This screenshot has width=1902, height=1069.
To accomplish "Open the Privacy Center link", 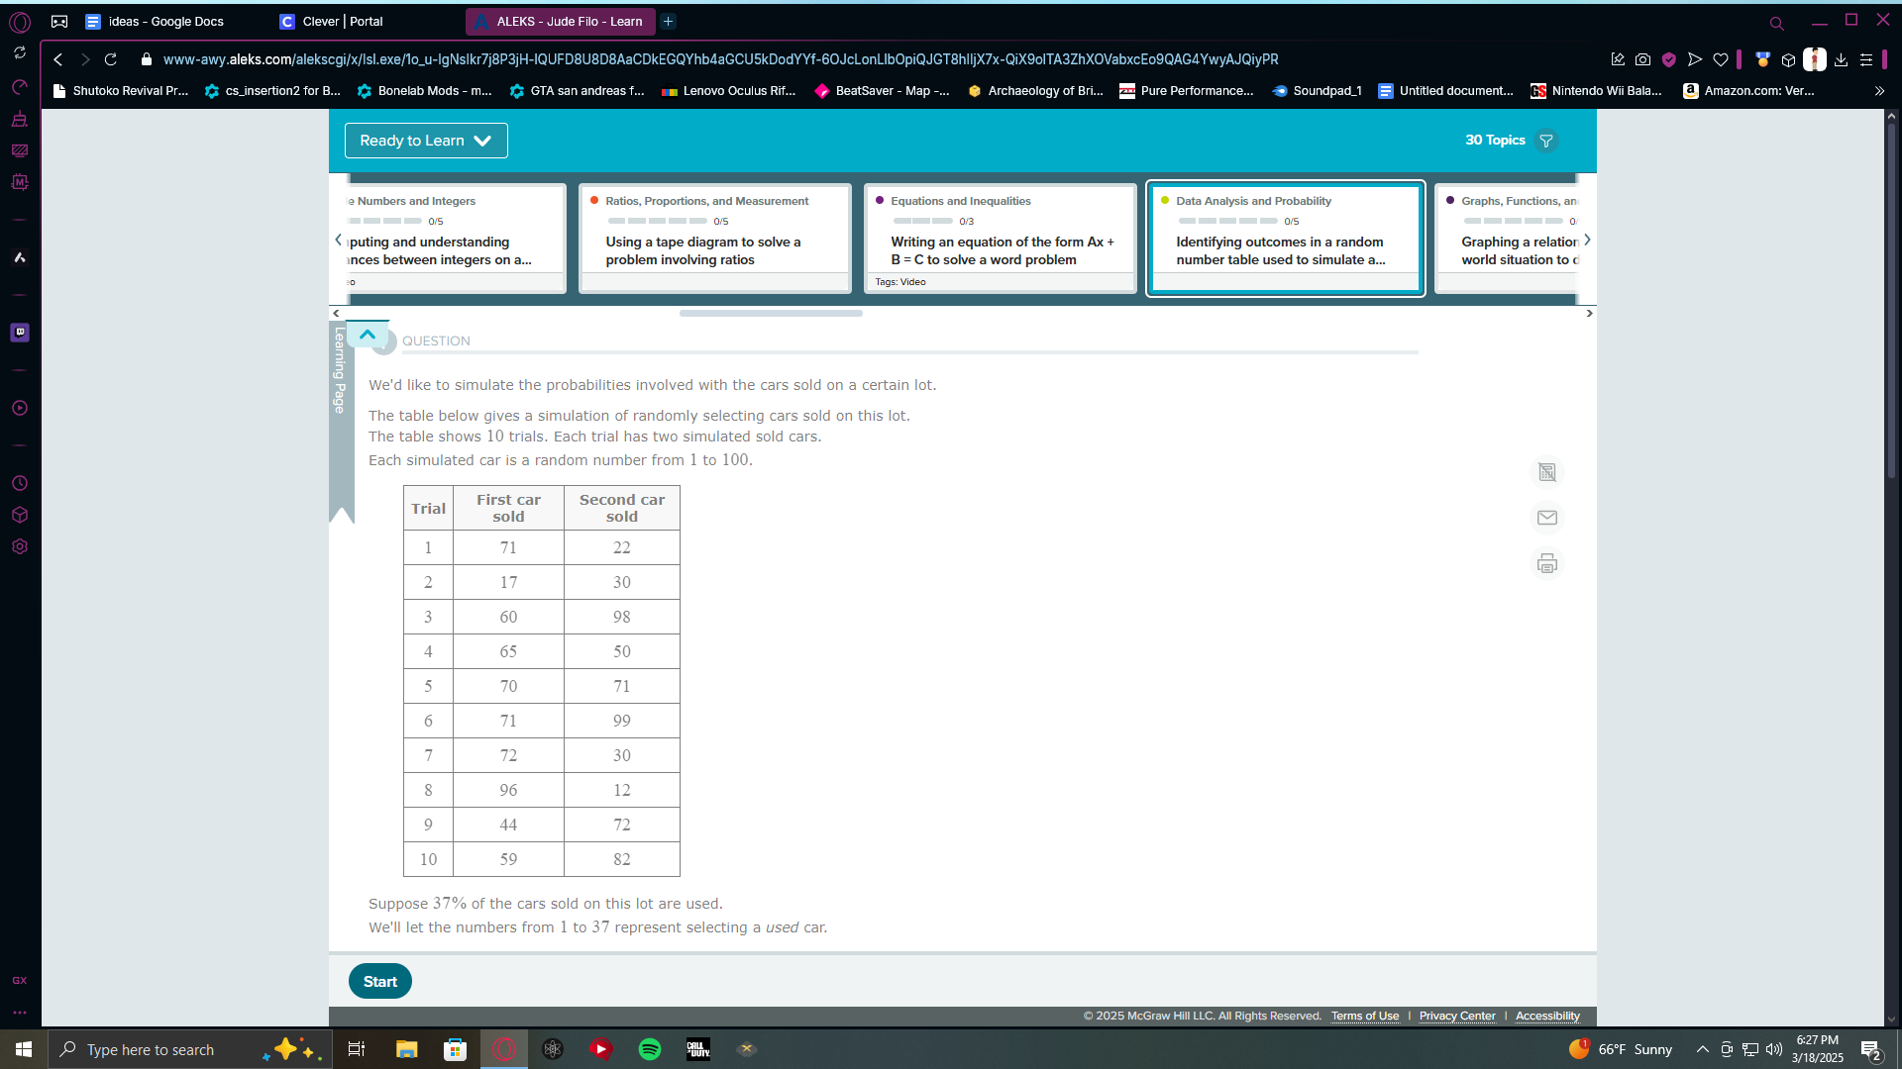I will (x=1457, y=1017).
